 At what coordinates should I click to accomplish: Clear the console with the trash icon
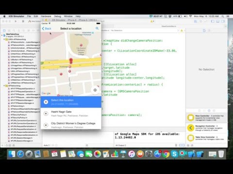[176, 145]
